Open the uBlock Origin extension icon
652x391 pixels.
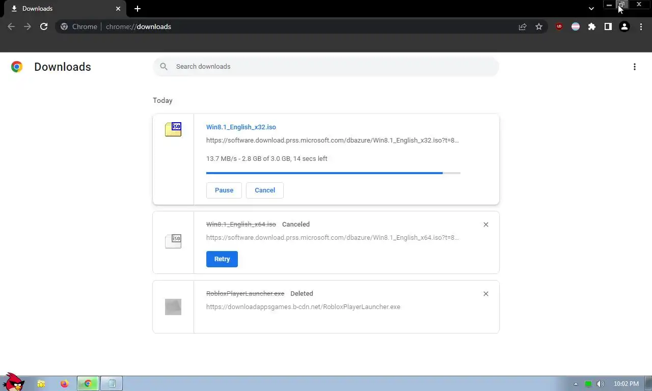[559, 26]
